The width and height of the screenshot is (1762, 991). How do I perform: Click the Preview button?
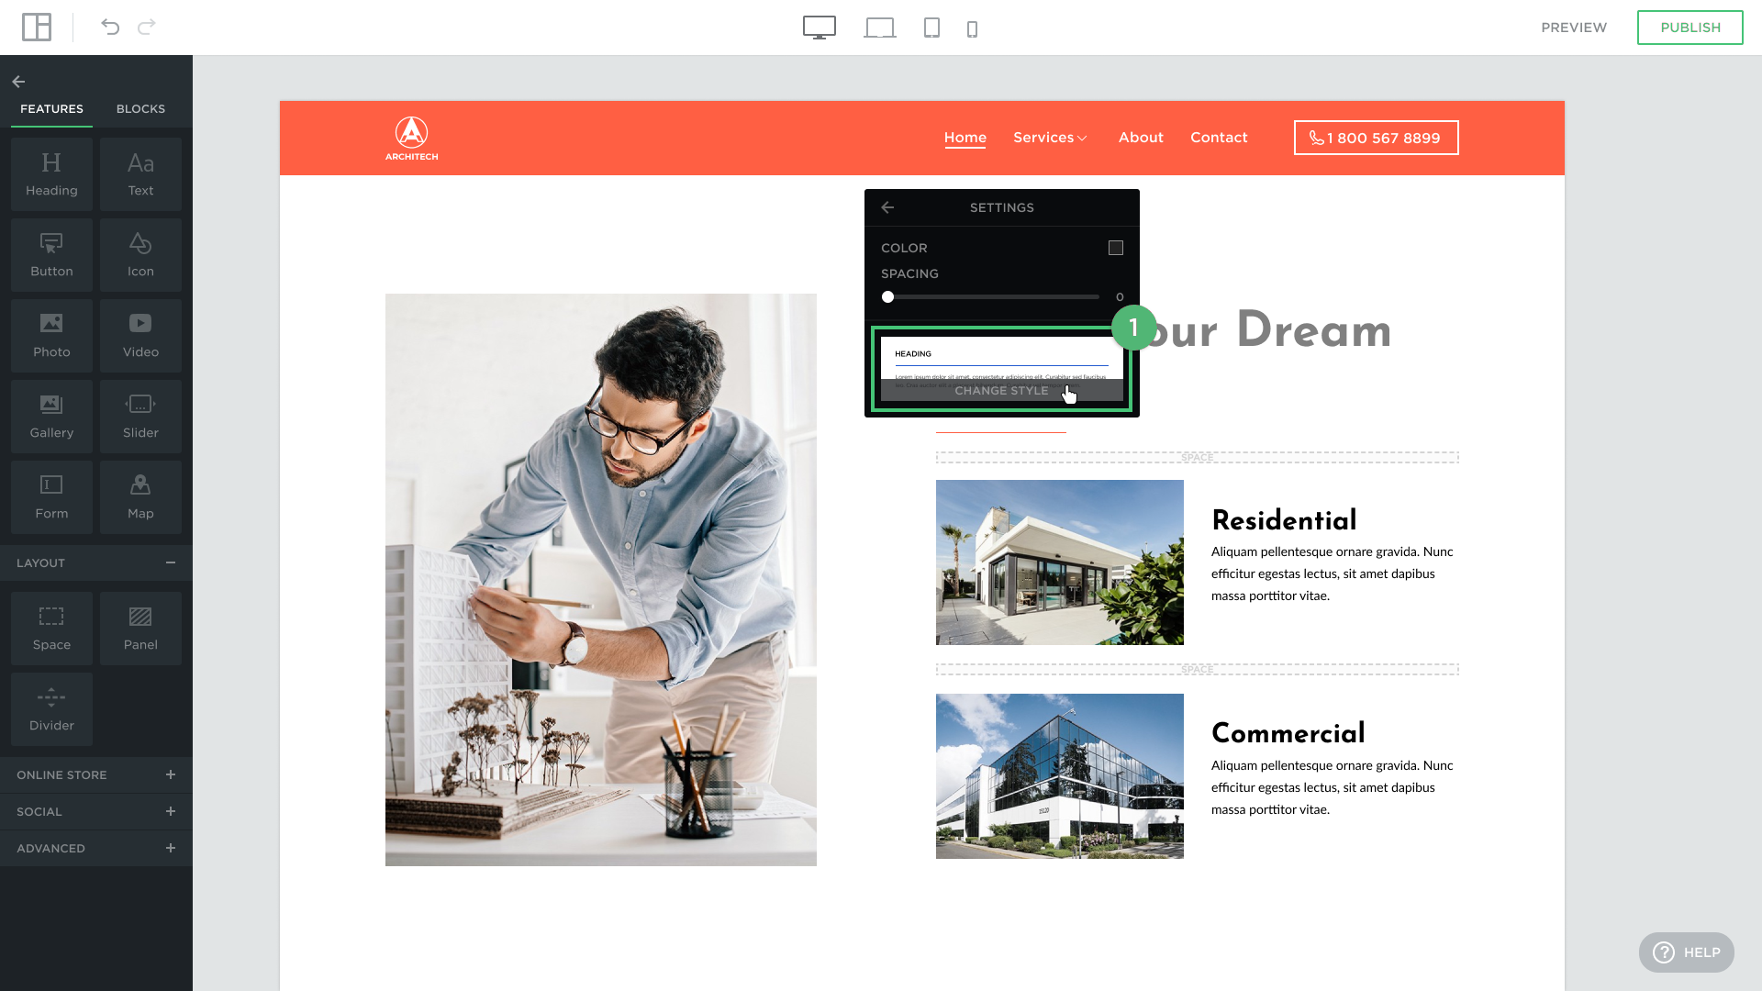(x=1574, y=28)
